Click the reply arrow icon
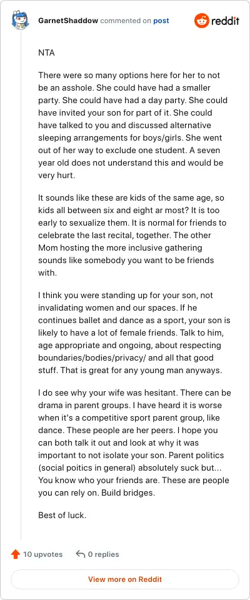This screenshot has height=600, width=250. point(81,554)
